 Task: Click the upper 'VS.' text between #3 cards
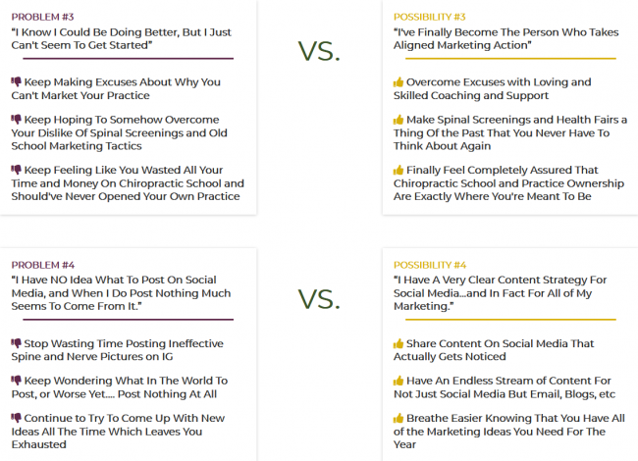[319, 51]
